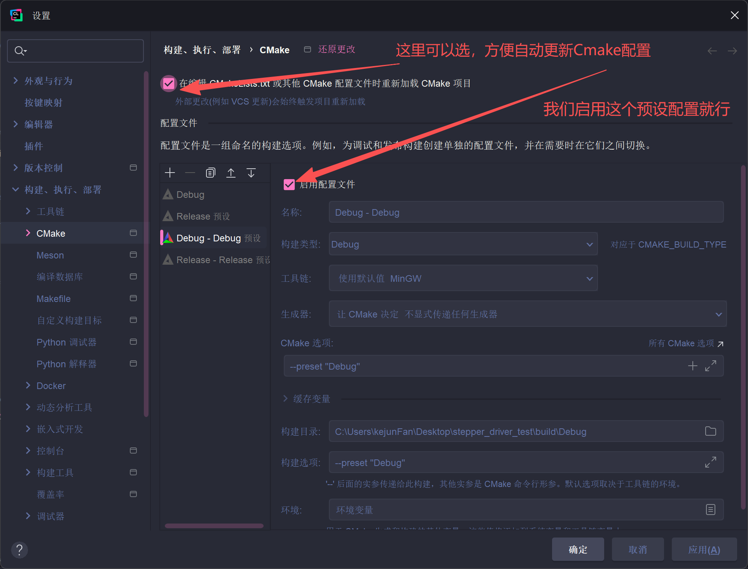Image resolution: width=748 pixels, height=569 pixels.
Task: Click the project-level icon beside Meson
Action: click(x=133, y=255)
